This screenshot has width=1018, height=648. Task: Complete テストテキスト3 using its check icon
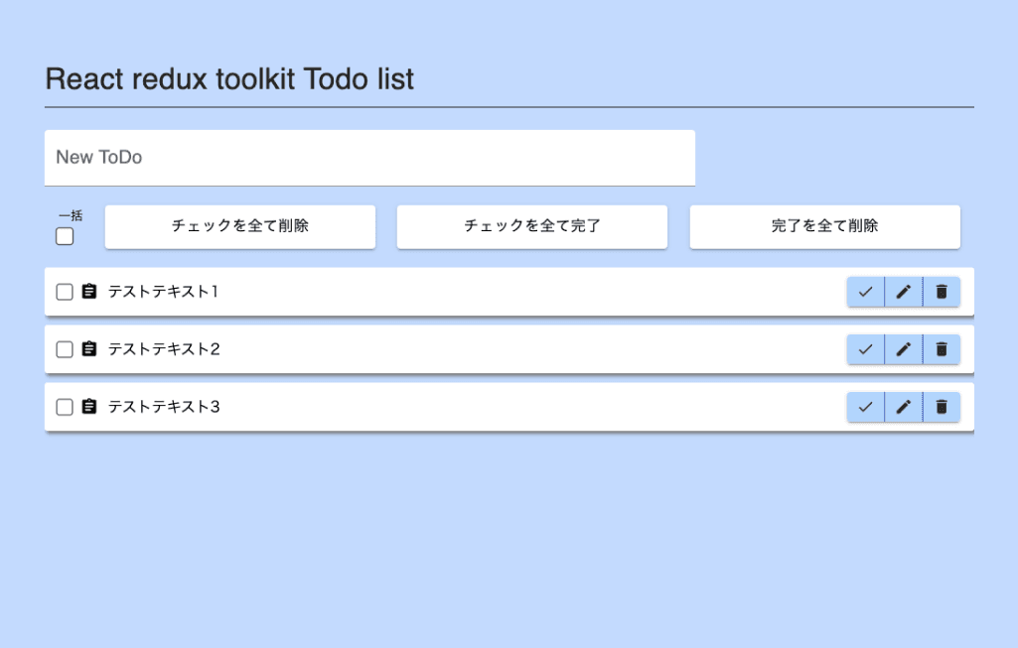[865, 407]
